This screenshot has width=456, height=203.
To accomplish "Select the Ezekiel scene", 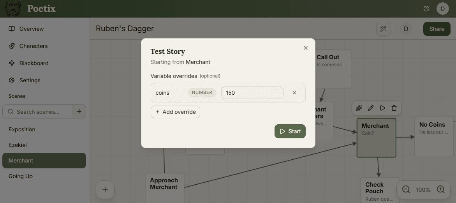I will [x=44, y=145].
